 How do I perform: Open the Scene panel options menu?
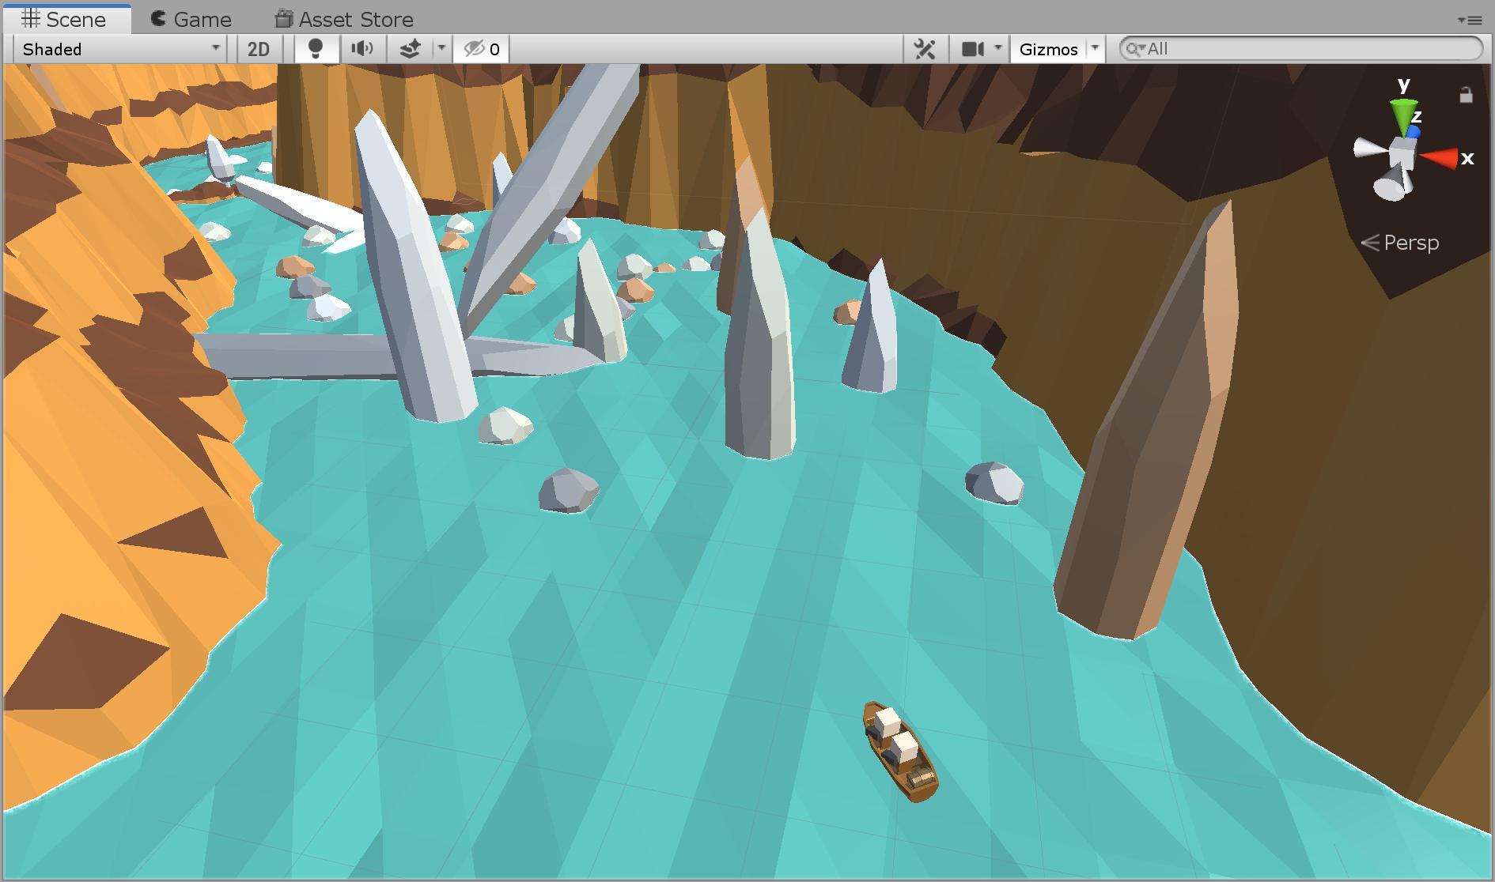point(1470,20)
